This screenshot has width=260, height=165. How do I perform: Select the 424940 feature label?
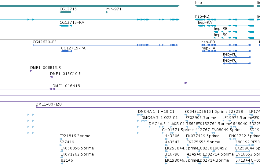coord(194,154)
